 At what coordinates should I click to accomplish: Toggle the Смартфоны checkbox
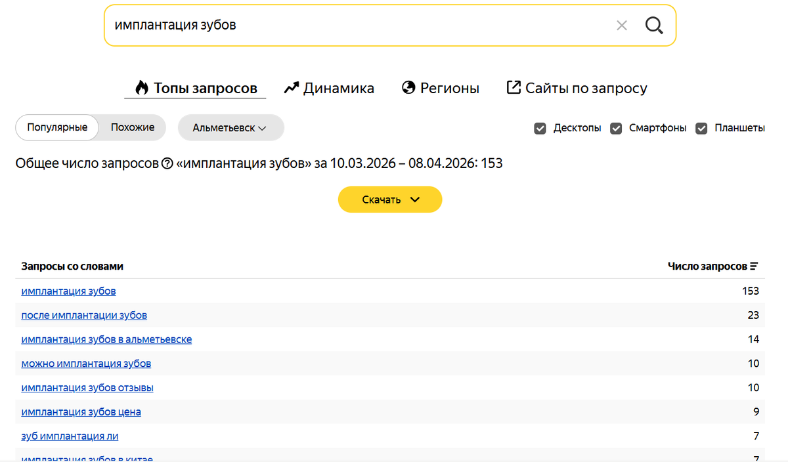[616, 129]
